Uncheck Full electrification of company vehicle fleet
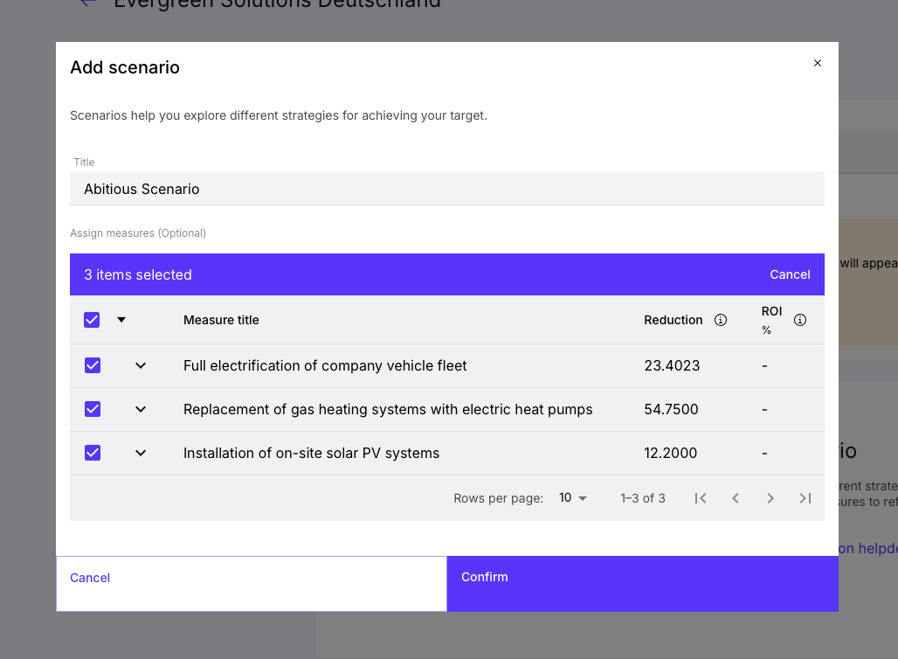898x659 pixels. [x=93, y=365]
